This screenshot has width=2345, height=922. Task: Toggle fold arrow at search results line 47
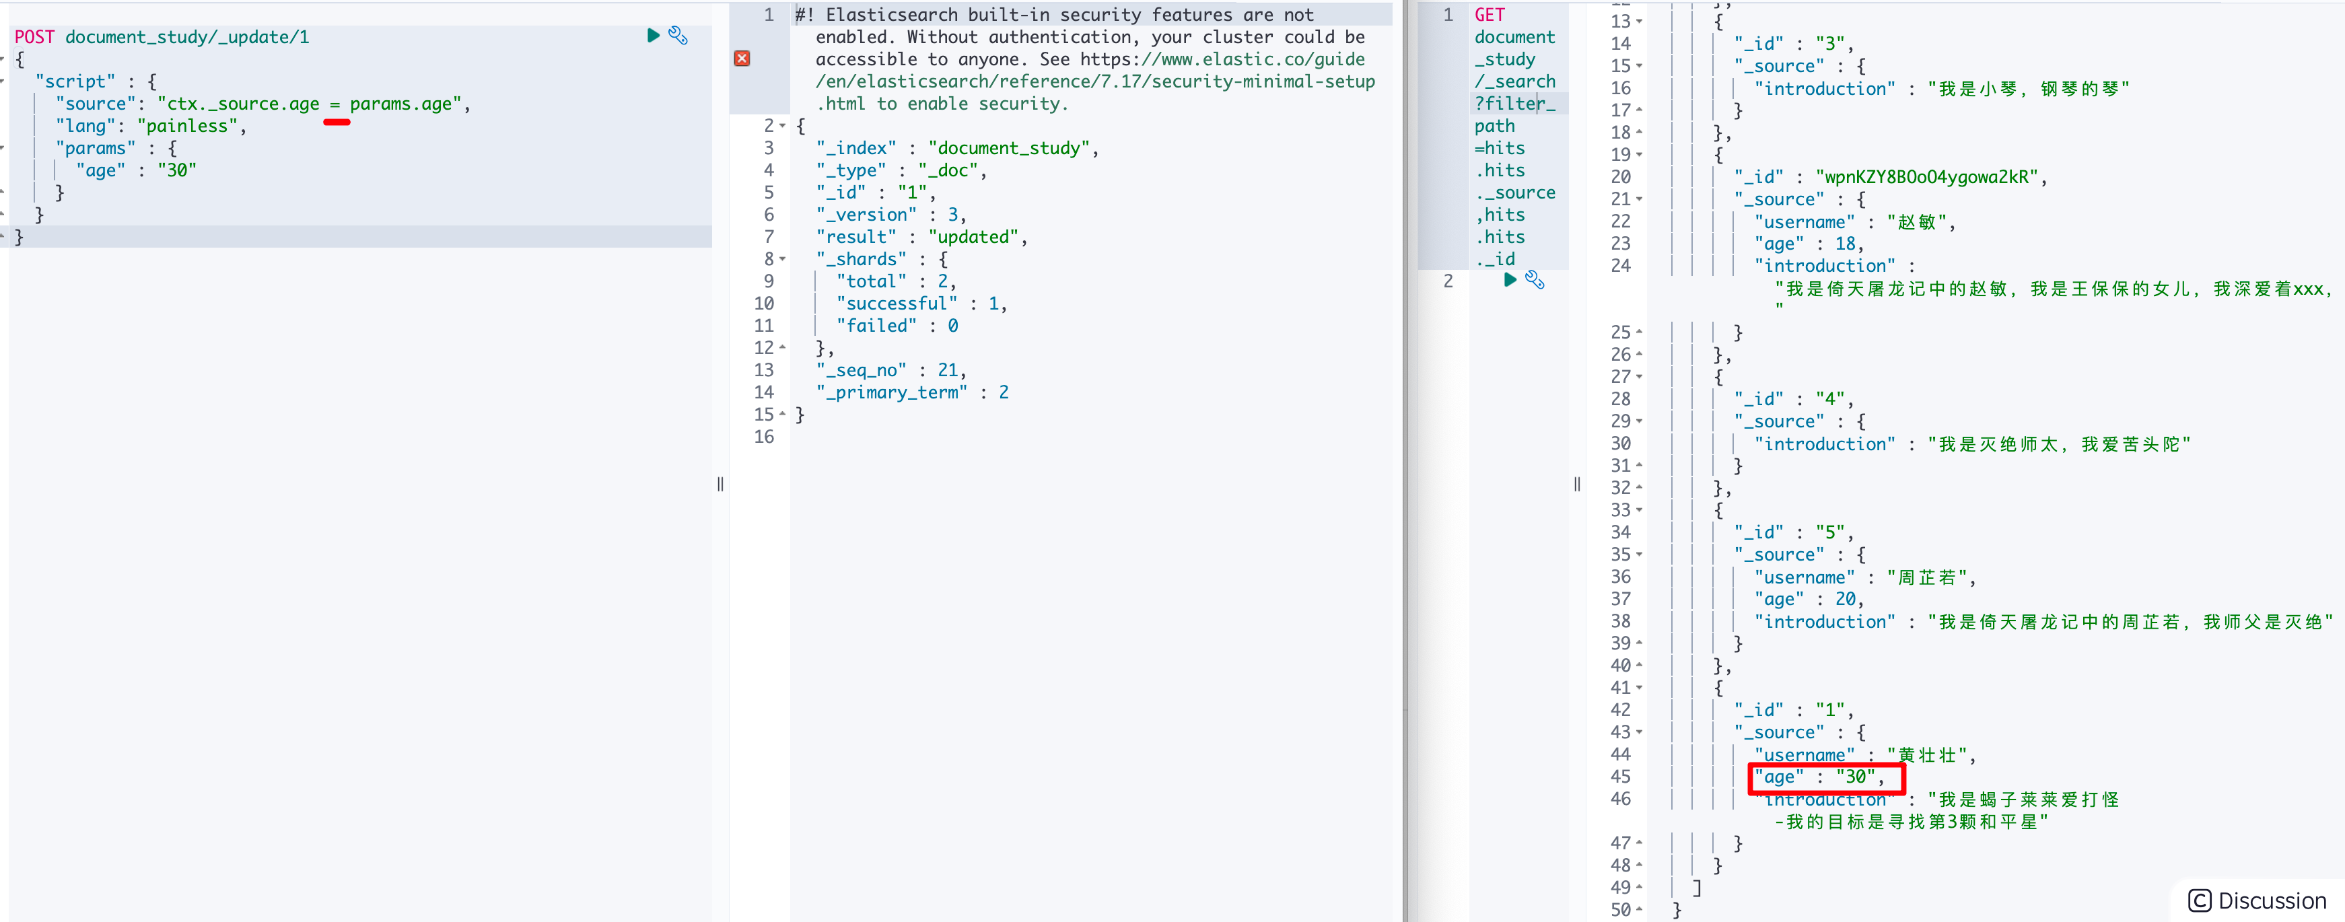coord(1640,843)
